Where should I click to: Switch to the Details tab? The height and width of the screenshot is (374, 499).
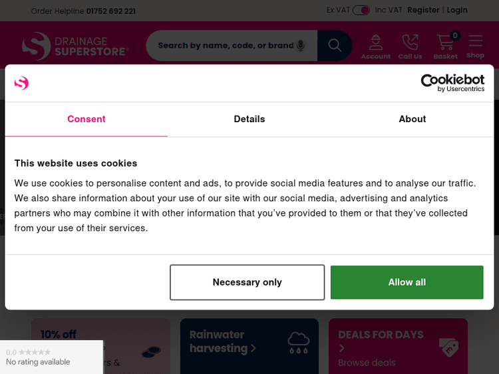point(249,119)
